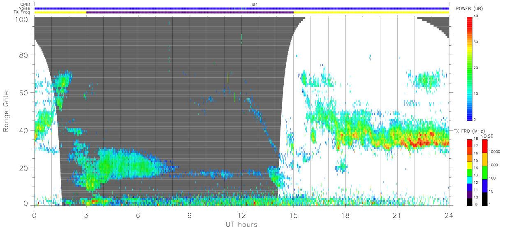Click the 20 label on Range Gate axis
Screen dimensions: 505x233
(23, 168)
